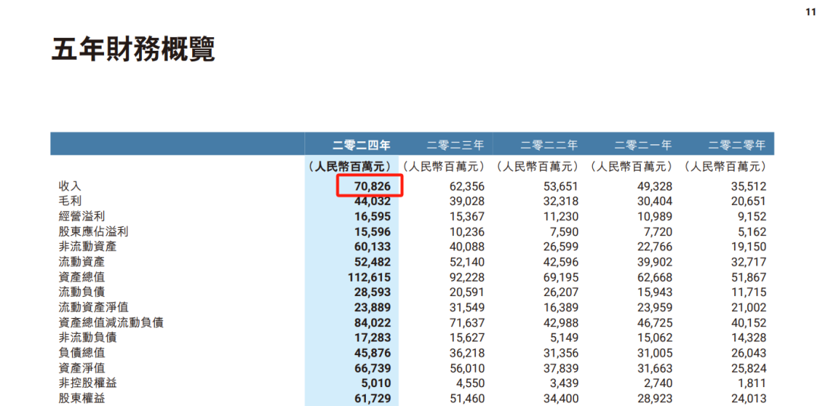Click the 61,729 shareholders' equity value

click(371, 398)
